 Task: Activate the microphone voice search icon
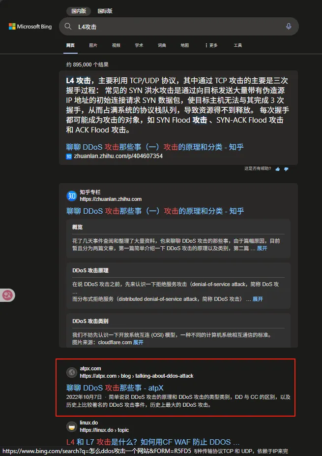coord(288,27)
